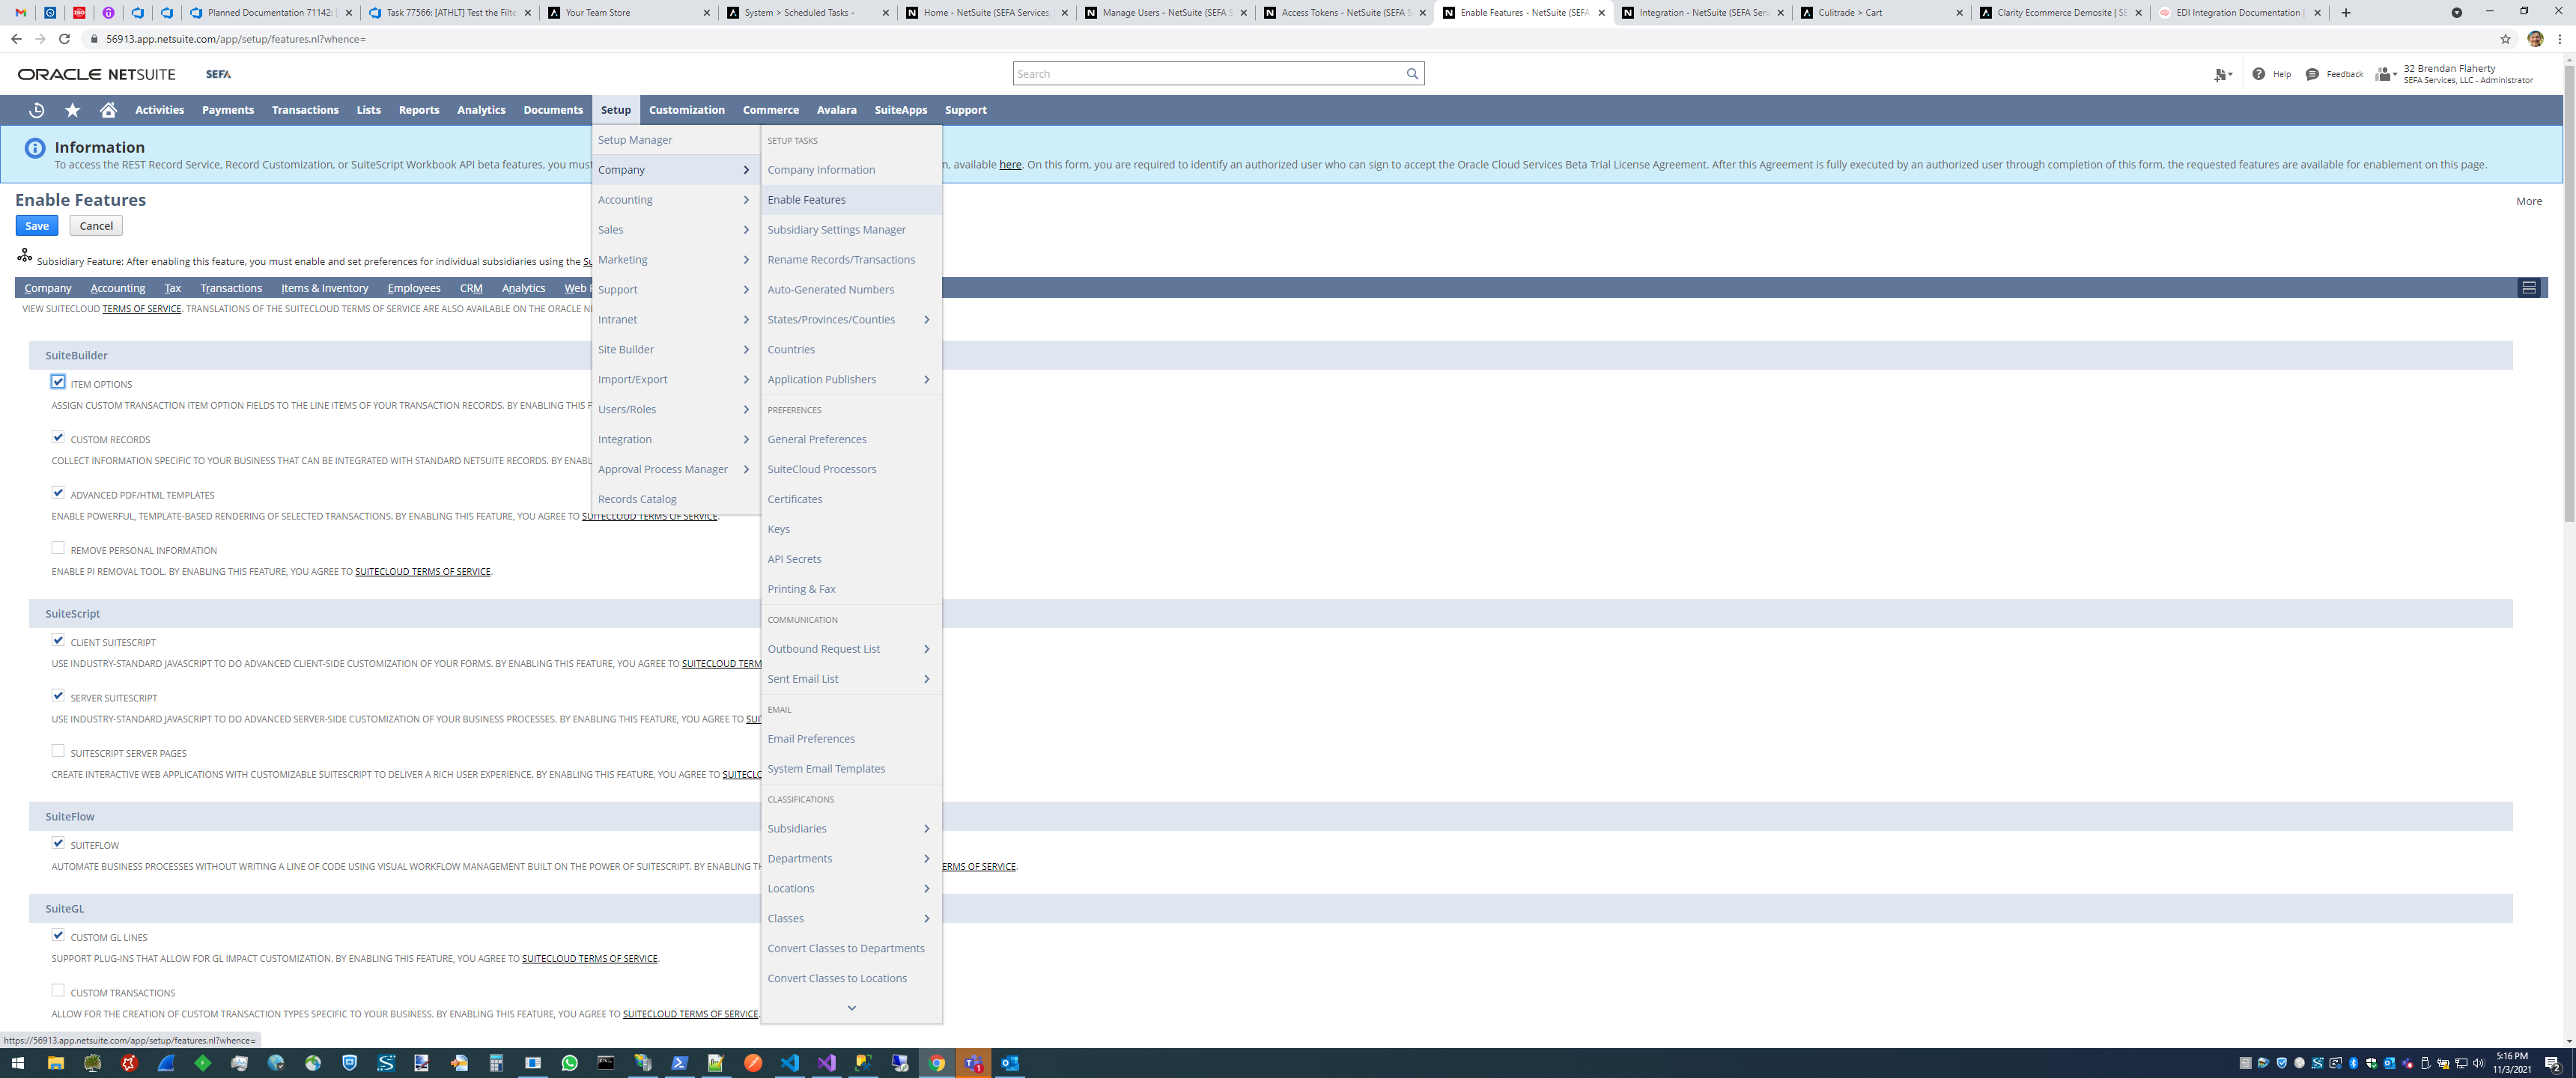Open Chrome menu three dots

click(2561, 39)
